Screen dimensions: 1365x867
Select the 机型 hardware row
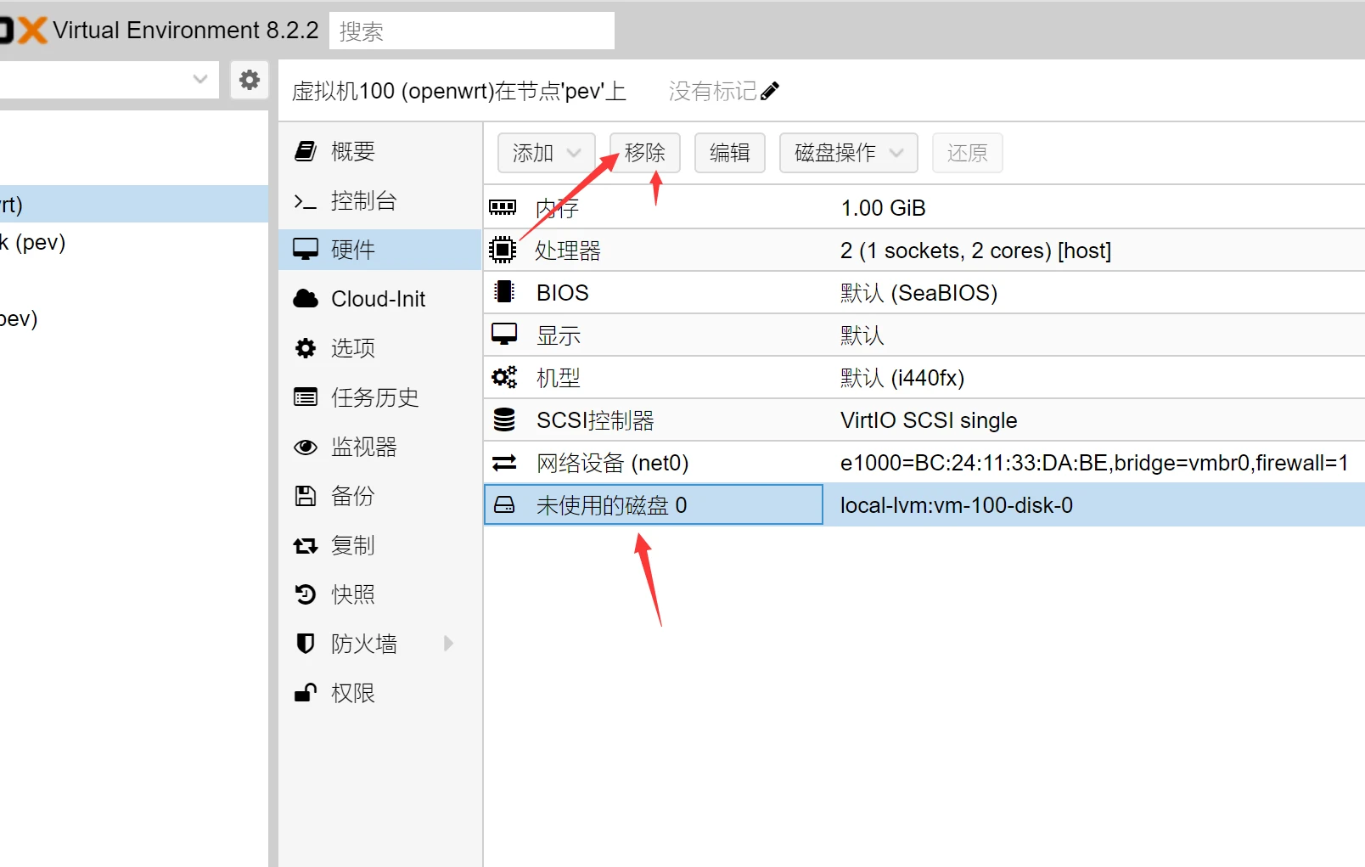click(x=924, y=377)
